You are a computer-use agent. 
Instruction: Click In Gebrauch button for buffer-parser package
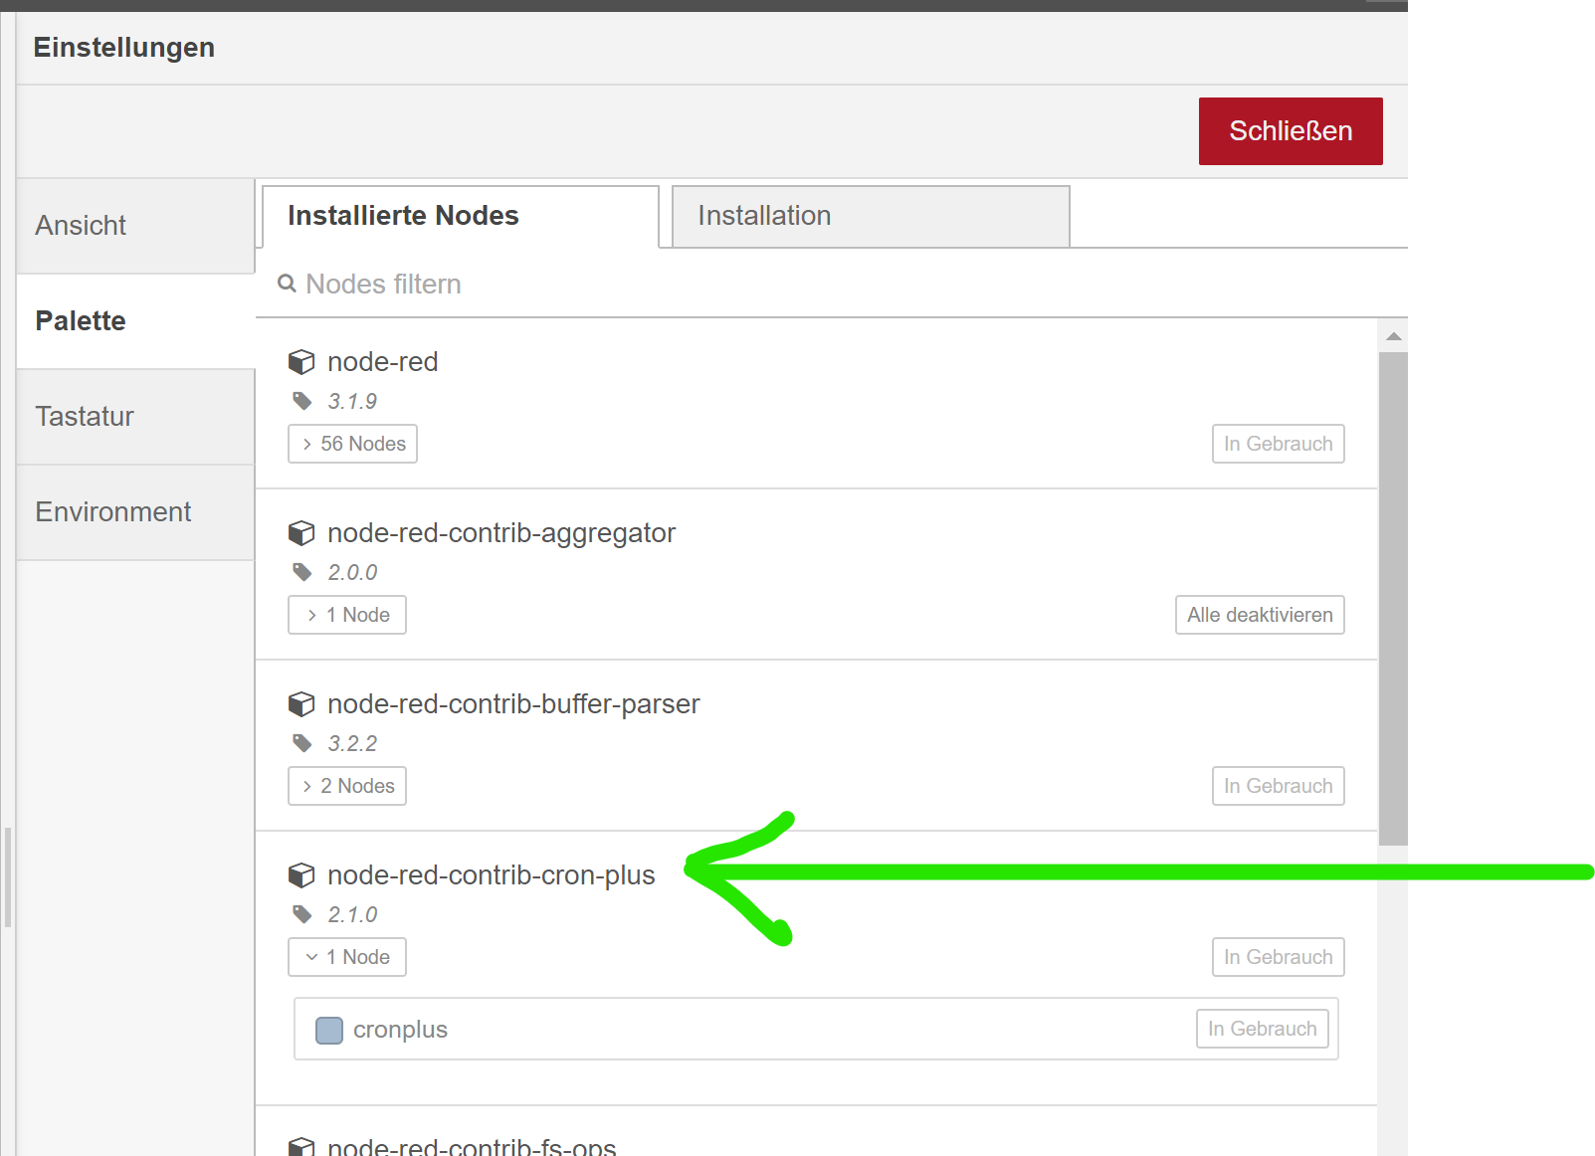pyautogui.click(x=1279, y=786)
